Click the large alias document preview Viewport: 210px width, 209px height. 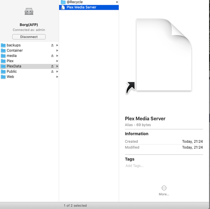[159, 56]
